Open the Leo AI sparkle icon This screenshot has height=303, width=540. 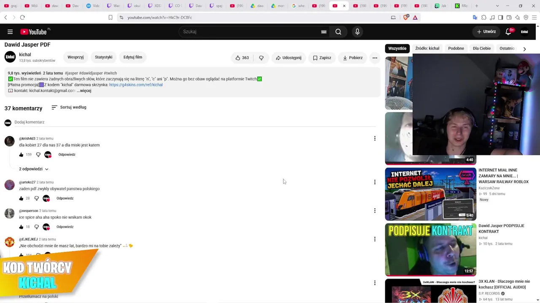518,17
